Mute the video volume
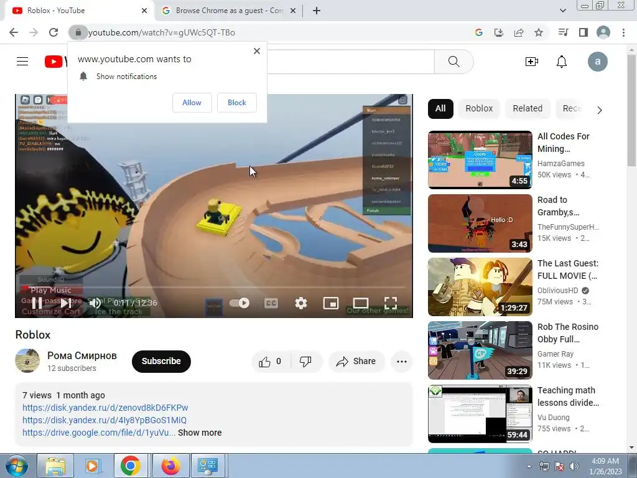The height and width of the screenshot is (478, 637). point(95,303)
